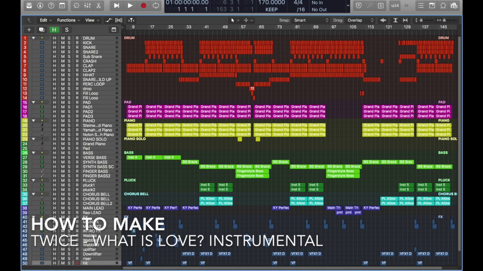483x271 pixels.
Task: Click the Solo S button in the control bar
Action: [381, 6]
